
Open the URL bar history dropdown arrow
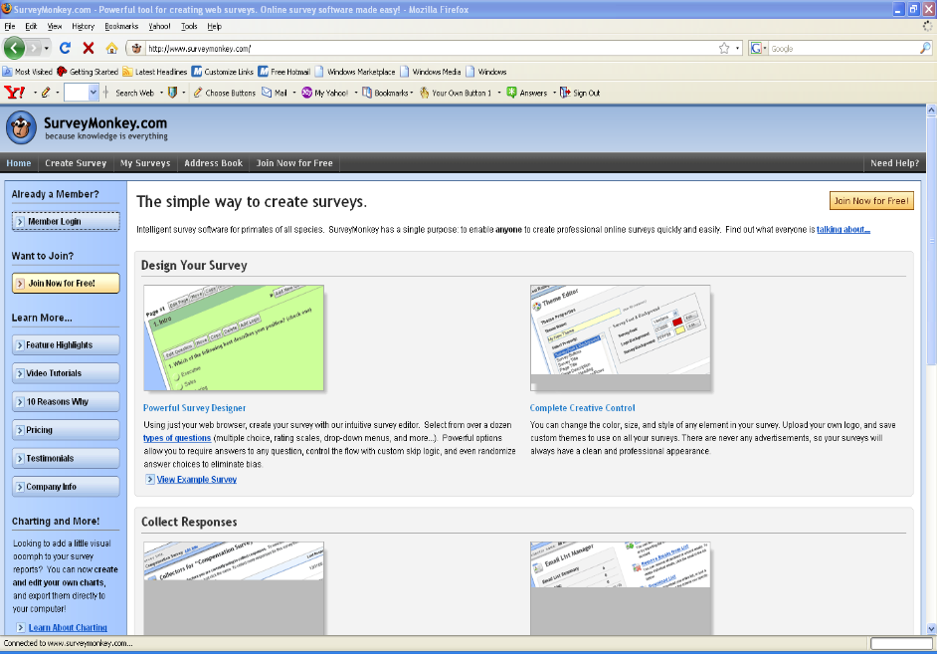coord(737,48)
